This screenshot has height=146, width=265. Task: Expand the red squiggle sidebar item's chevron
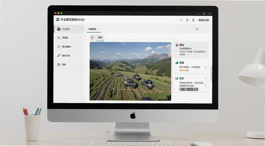point(80,46)
